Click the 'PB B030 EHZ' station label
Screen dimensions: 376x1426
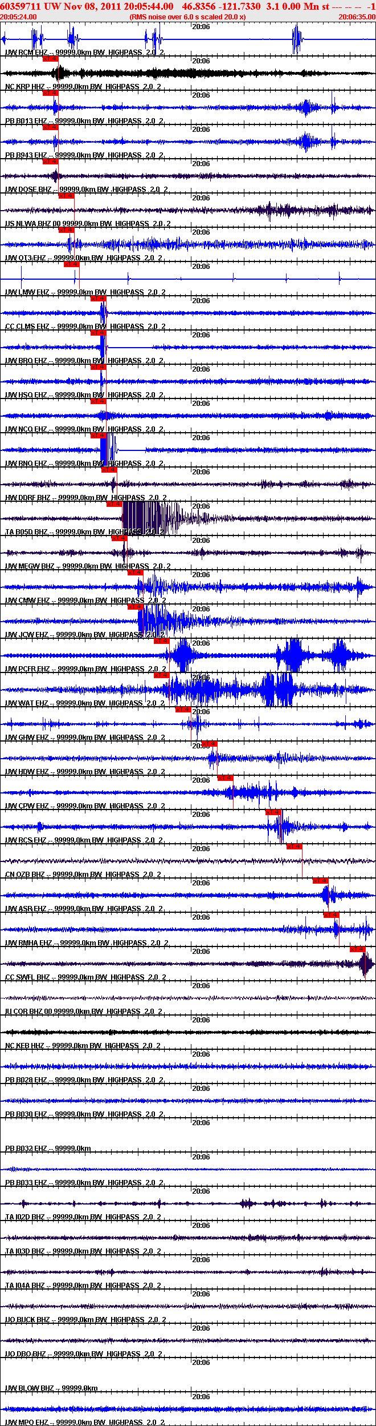[x=26, y=1114]
